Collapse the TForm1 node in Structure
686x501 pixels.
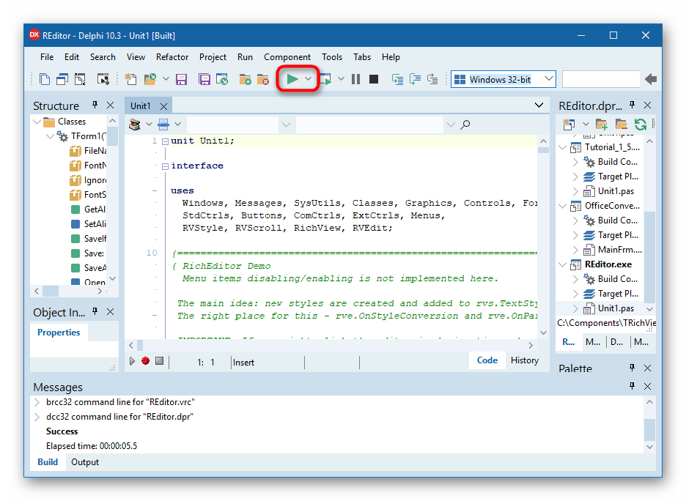point(51,136)
